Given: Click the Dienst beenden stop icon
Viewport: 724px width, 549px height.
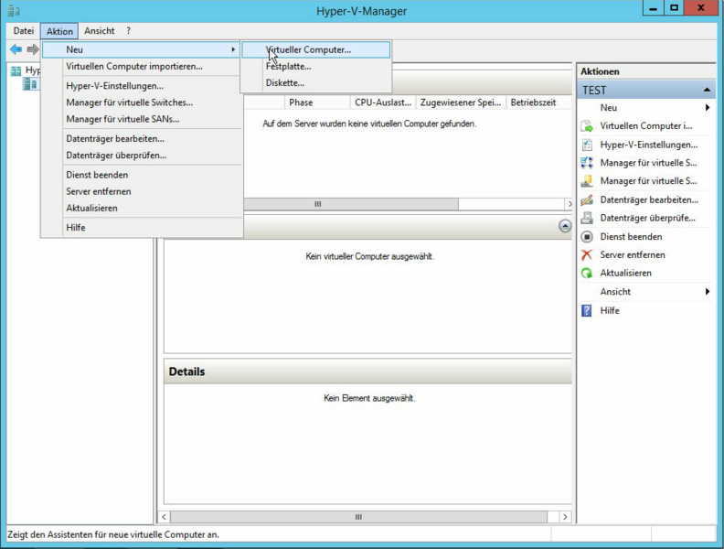Looking at the screenshot, I should click(587, 237).
